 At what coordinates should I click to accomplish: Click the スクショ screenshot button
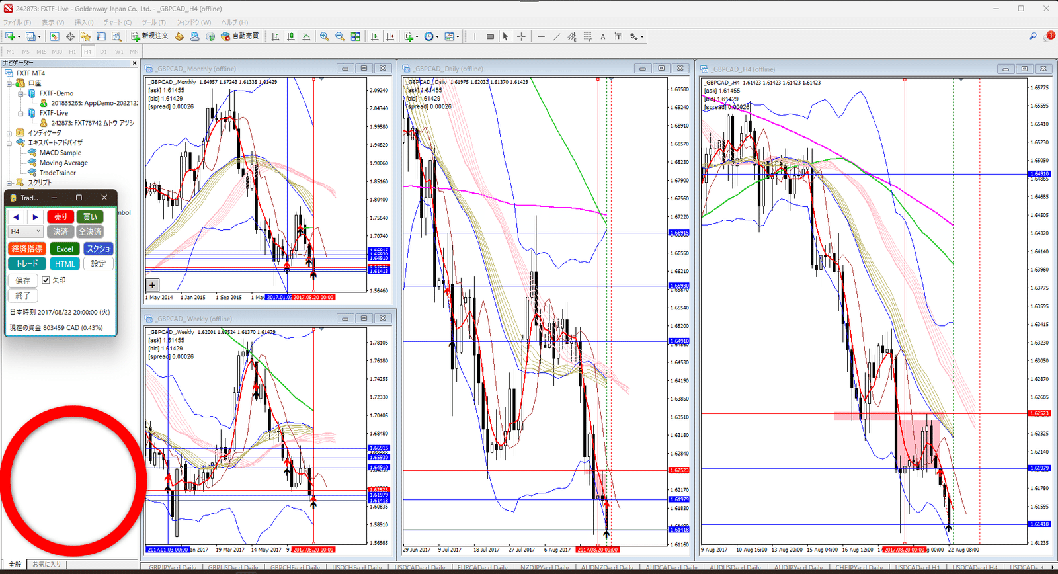coord(99,249)
